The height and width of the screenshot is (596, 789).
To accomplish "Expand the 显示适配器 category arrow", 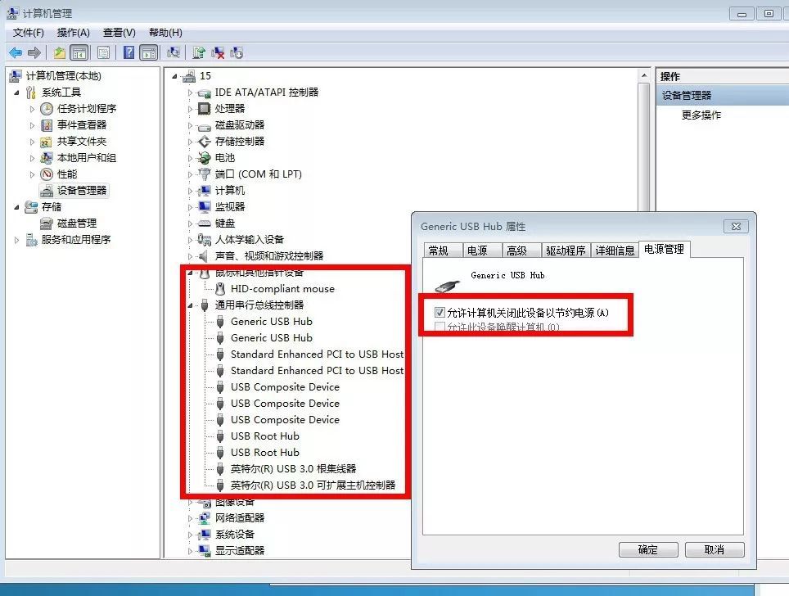I will [190, 551].
